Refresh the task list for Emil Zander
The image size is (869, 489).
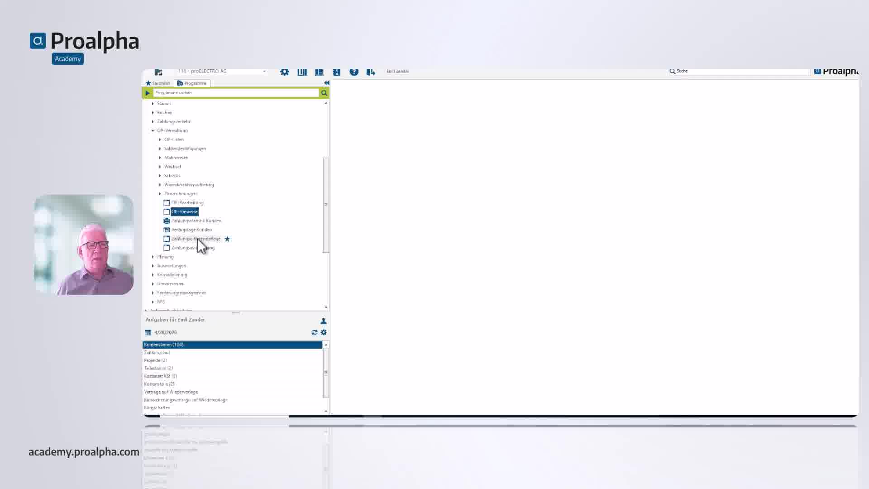pos(315,332)
